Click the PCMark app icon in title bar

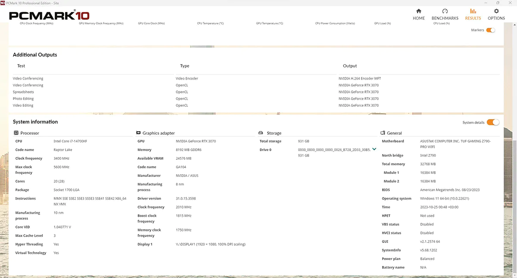[3, 3]
